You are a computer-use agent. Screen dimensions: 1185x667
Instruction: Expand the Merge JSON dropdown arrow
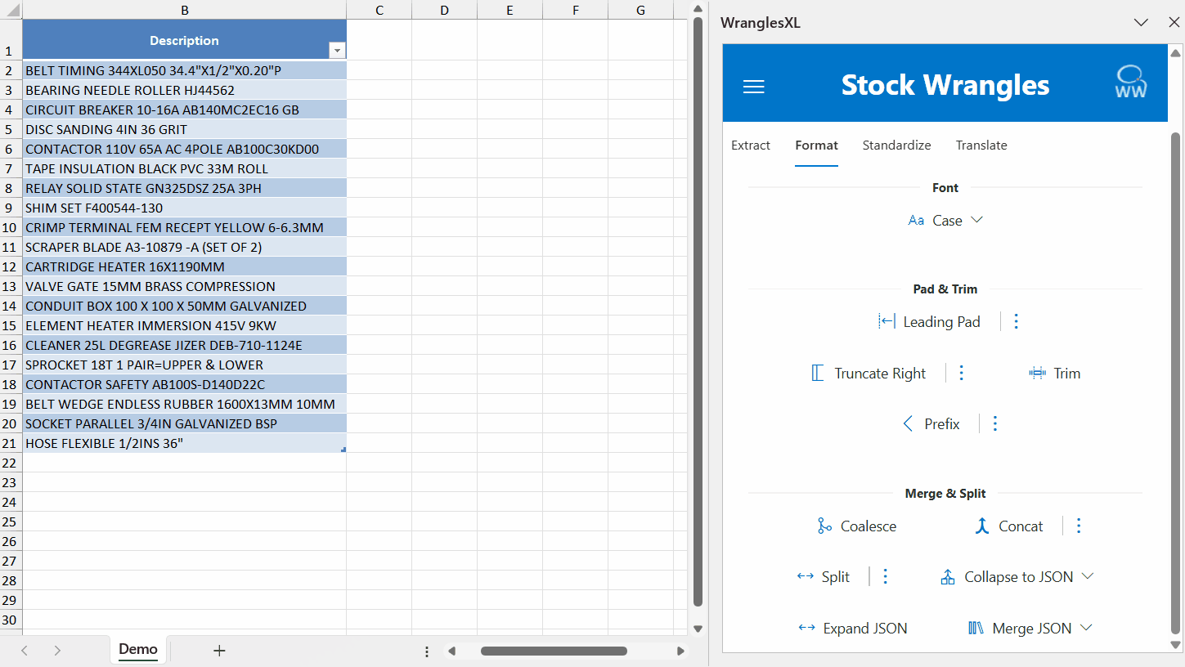coord(1086,628)
